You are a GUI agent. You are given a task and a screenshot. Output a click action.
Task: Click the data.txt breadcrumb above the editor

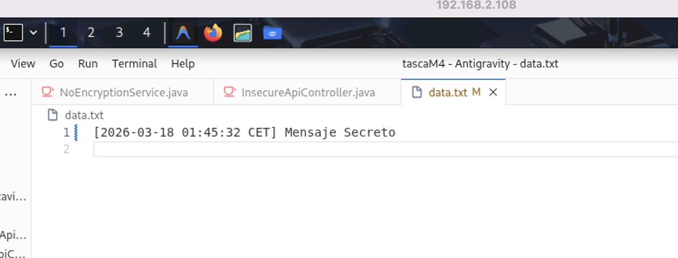[84, 115]
